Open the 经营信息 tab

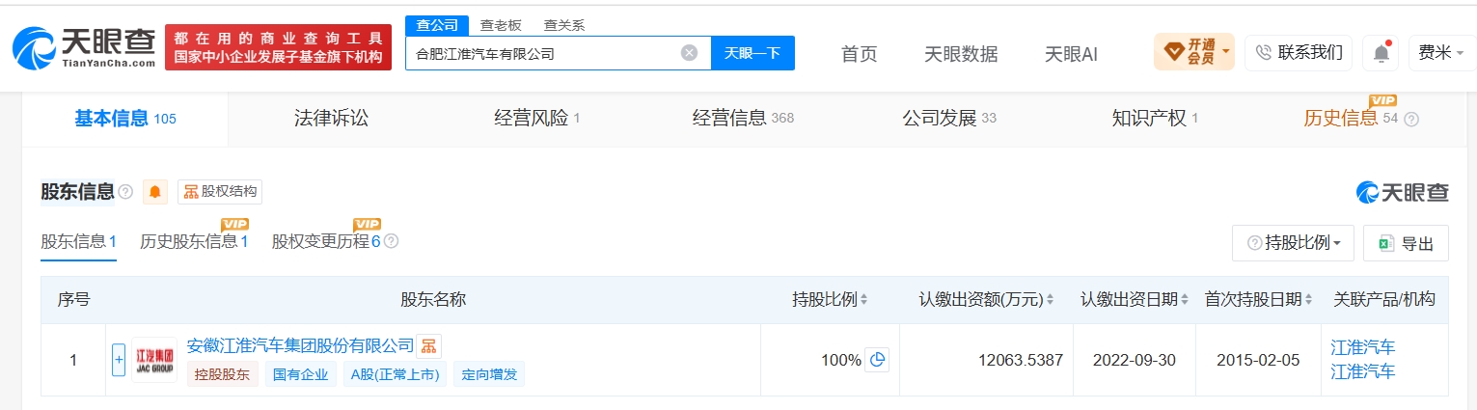(x=743, y=119)
